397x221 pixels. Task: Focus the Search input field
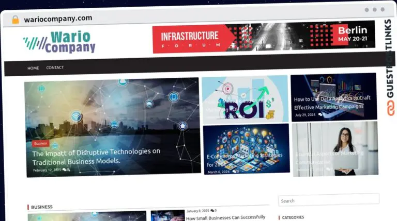tap(329, 200)
